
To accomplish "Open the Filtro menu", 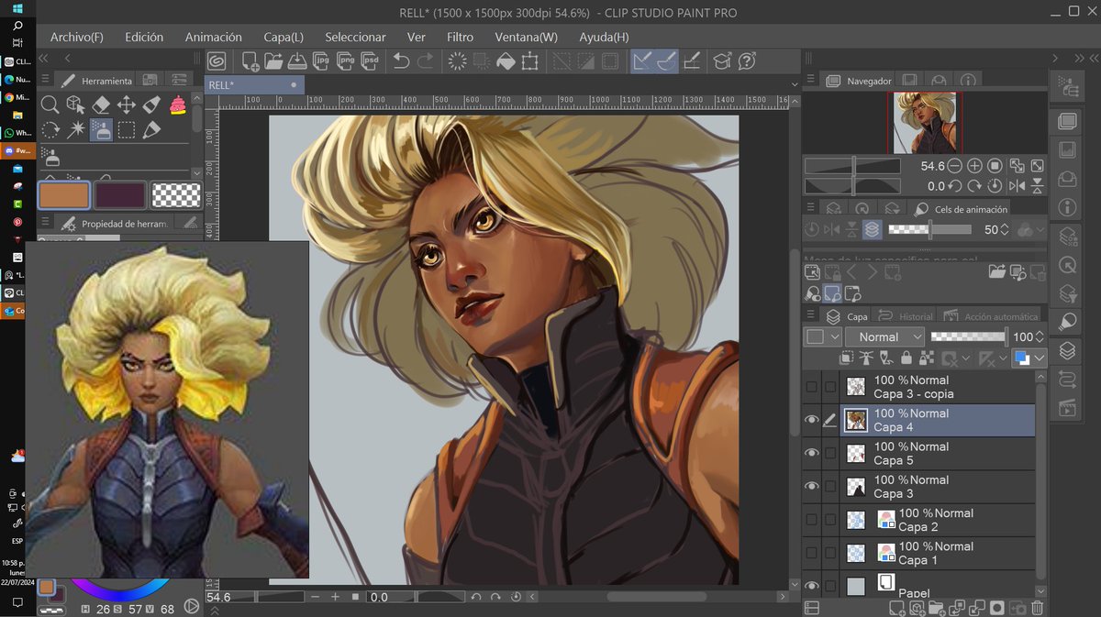I will (x=461, y=37).
